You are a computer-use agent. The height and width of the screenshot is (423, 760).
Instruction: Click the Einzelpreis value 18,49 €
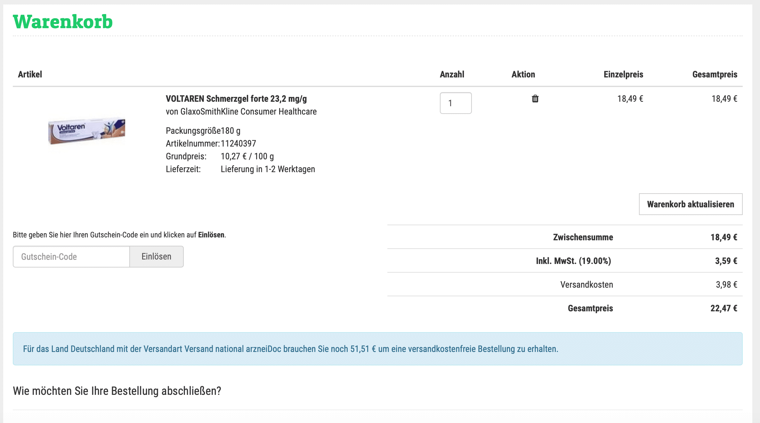630,99
